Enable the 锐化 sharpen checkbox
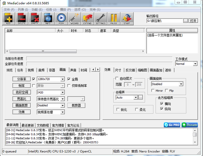The height and width of the screenshot is (156, 203). [118, 109]
